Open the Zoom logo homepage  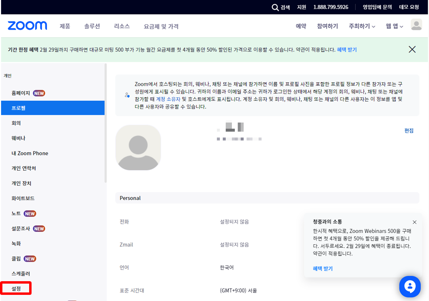(27, 26)
